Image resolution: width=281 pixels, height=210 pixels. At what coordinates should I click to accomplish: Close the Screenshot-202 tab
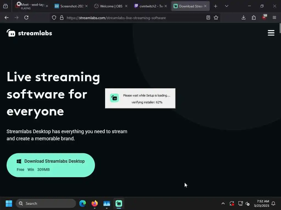click(86, 6)
